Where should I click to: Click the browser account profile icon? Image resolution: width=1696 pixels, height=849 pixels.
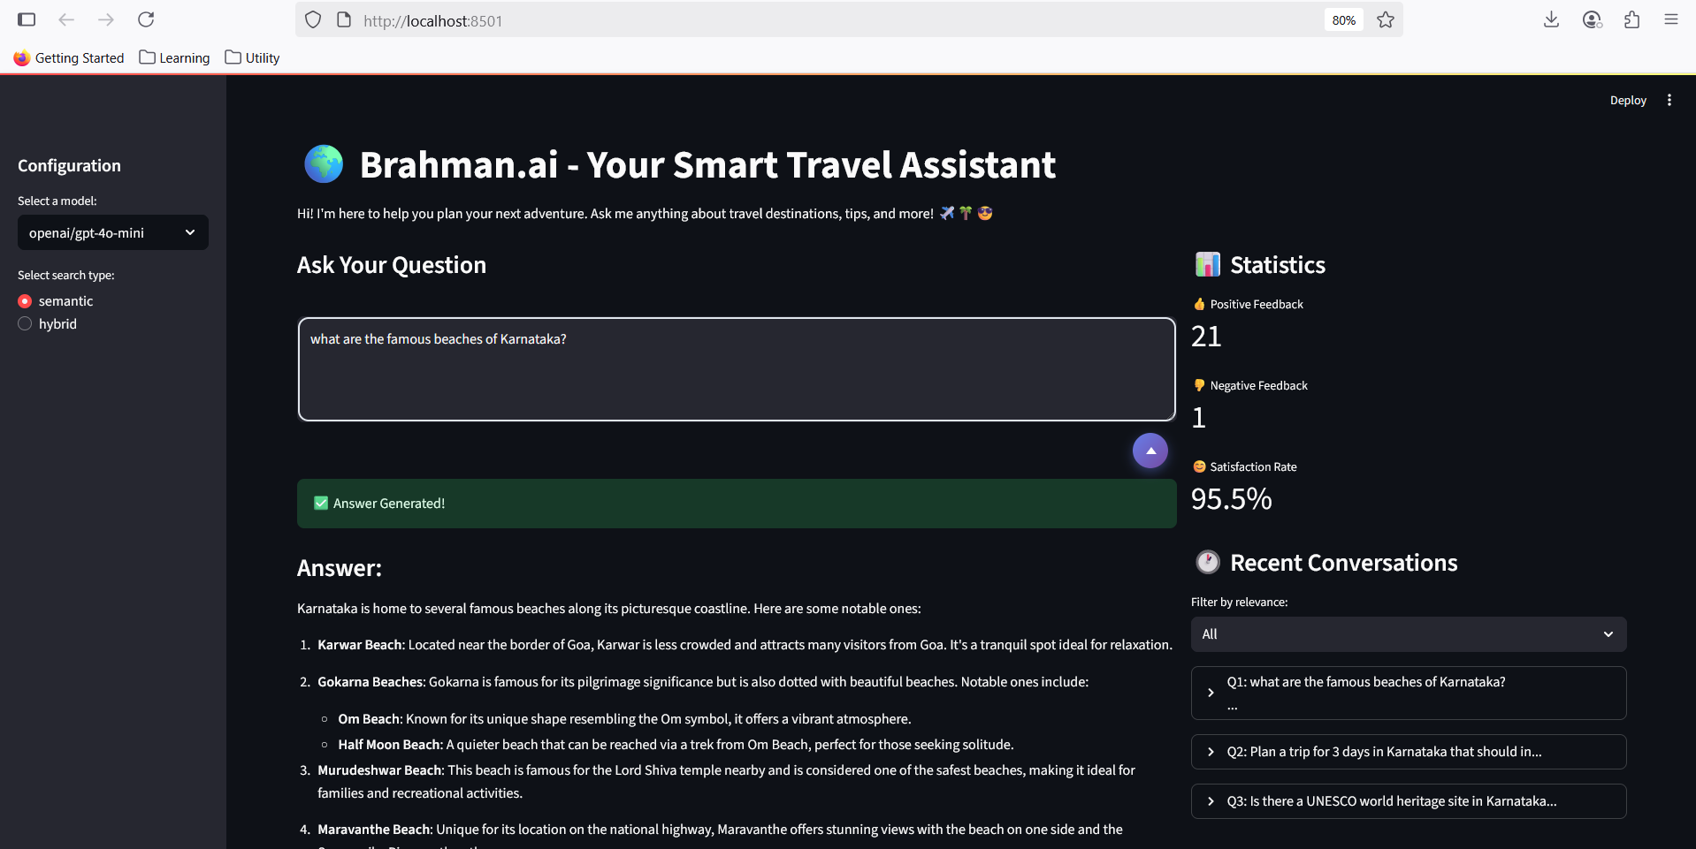[x=1592, y=19]
